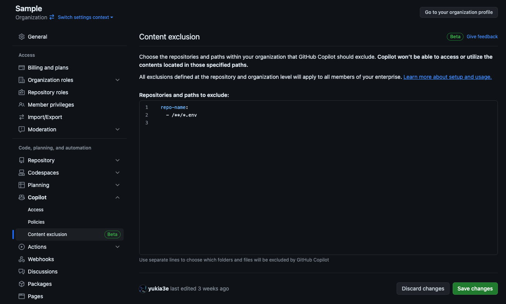The image size is (506, 304).
Task: Click the General settings gear icon
Action: pos(21,36)
